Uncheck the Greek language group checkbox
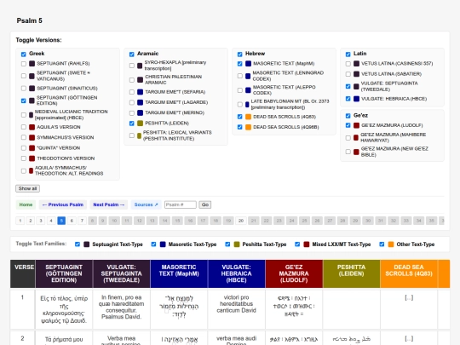The height and width of the screenshot is (345, 460). click(x=24, y=55)
